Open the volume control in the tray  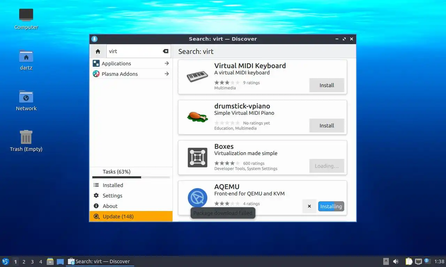(395, 261)
